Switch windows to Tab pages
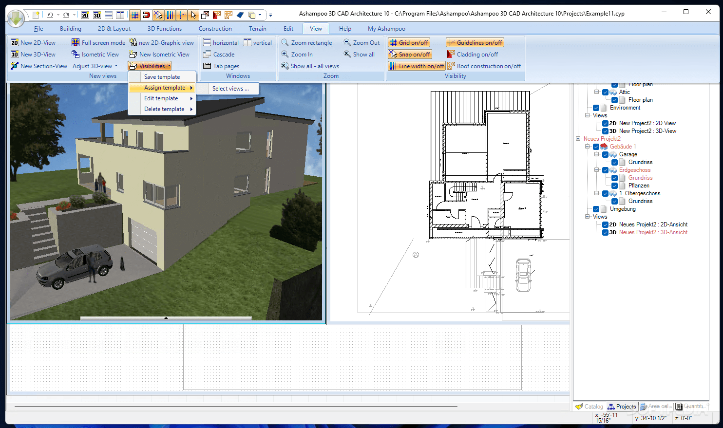723x428 pixels. point(221,66)
